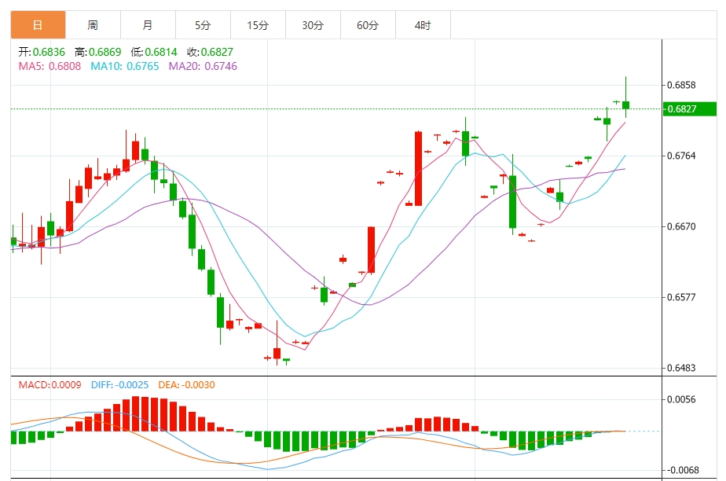Click the -0.0068 MACD axis label
The height and width of the screenshot is (481, 726).
coord(683,470)
